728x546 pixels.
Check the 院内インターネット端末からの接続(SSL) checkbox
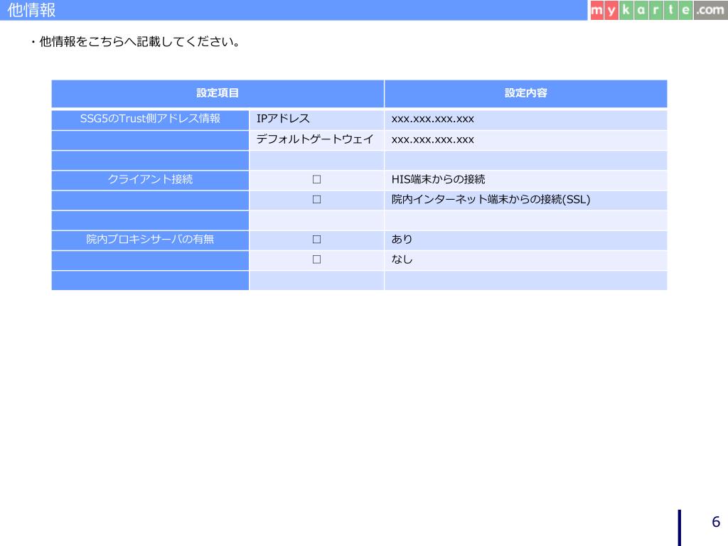[316, 199]
